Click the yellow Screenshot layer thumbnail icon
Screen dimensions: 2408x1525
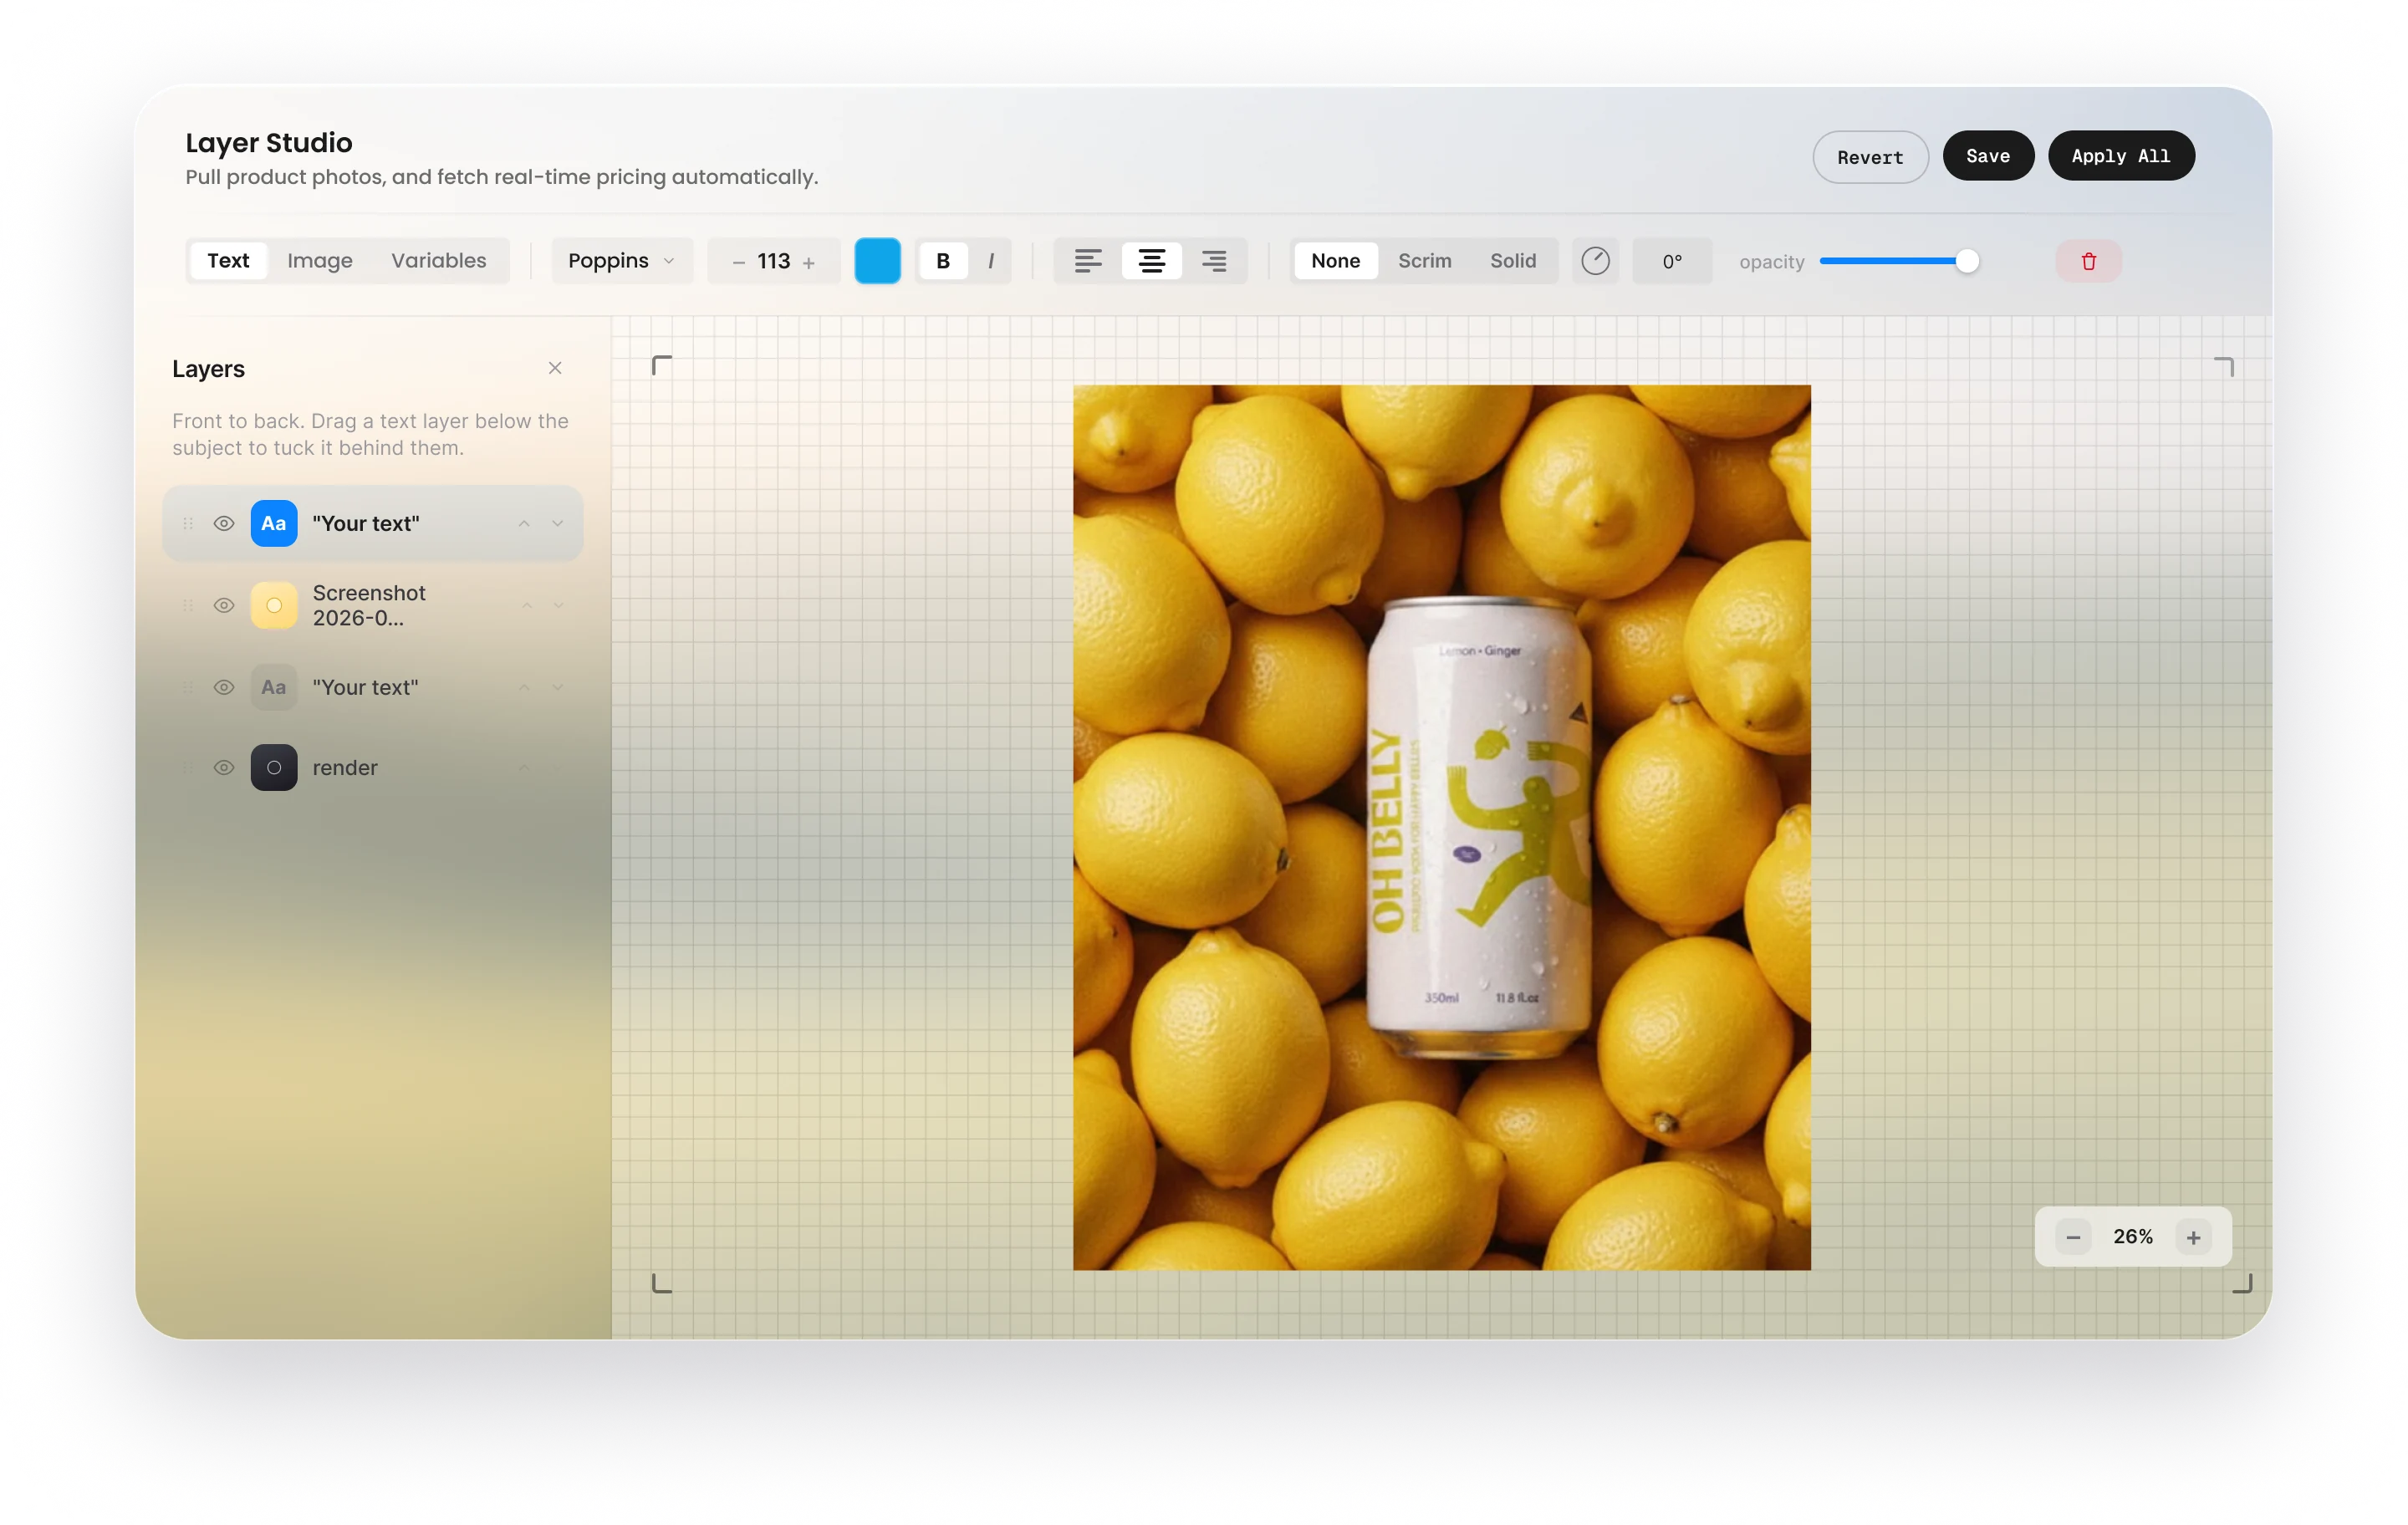click(x=274, y=605)
